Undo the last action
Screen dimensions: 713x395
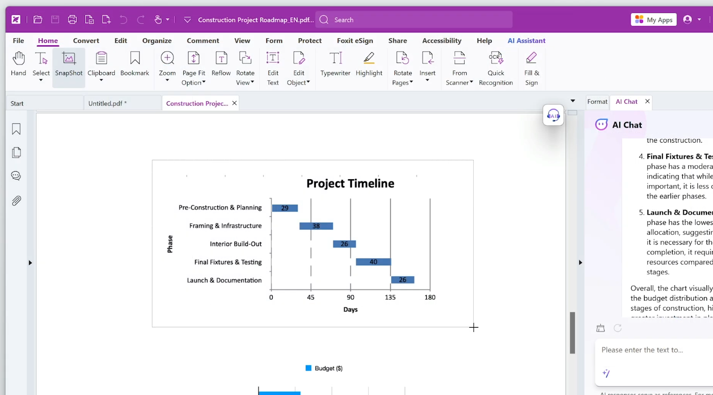click(x=123, y=20)
